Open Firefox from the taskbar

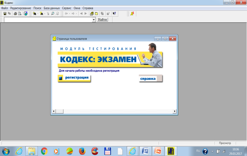coord(82,151)
